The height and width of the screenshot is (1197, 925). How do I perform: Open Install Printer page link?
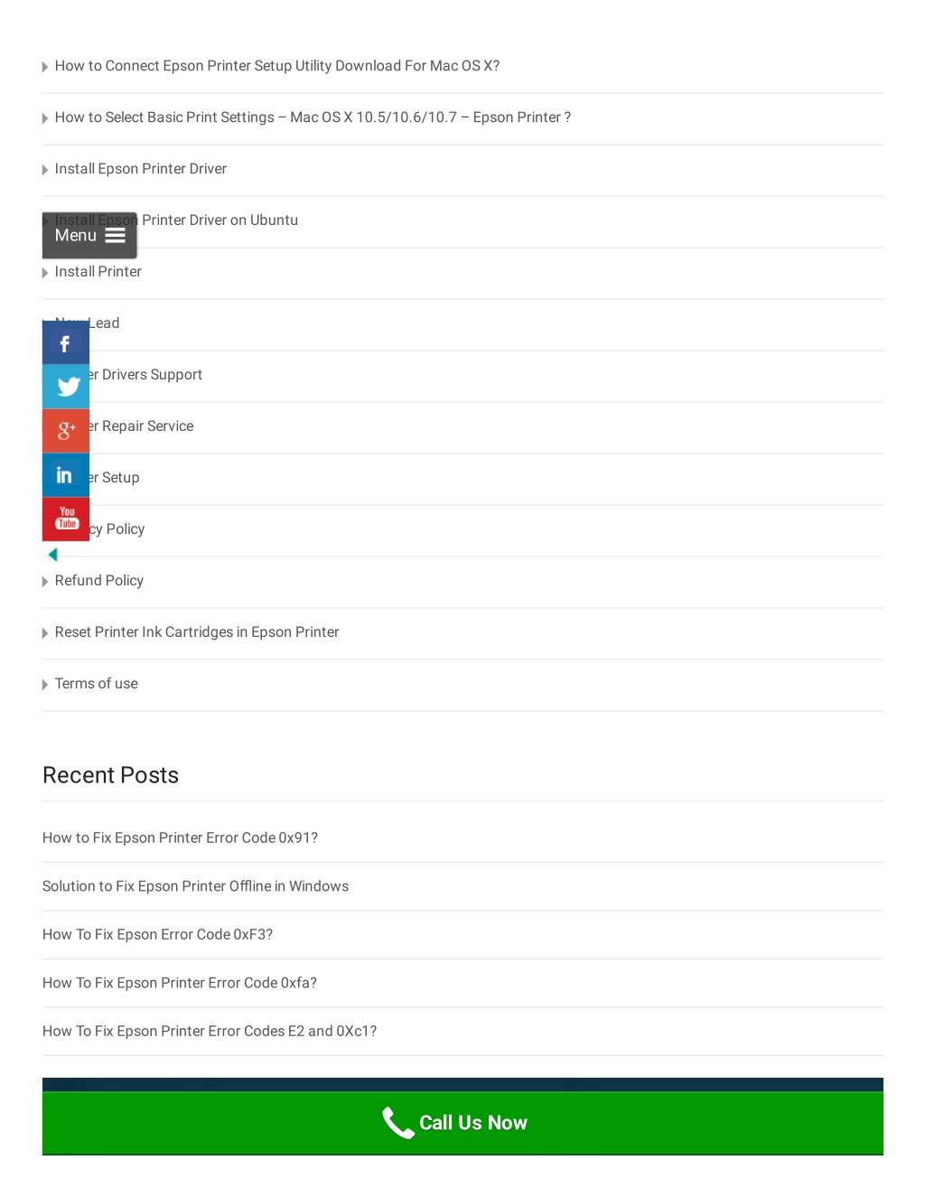tap(98, 272)
